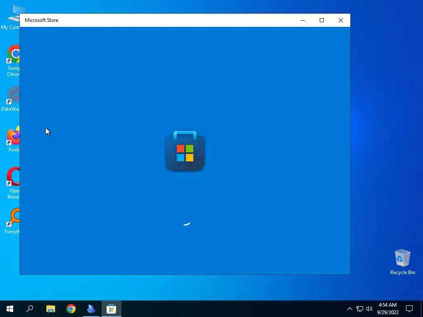Select the DataWagon desktop shortcut

(11, 99)
